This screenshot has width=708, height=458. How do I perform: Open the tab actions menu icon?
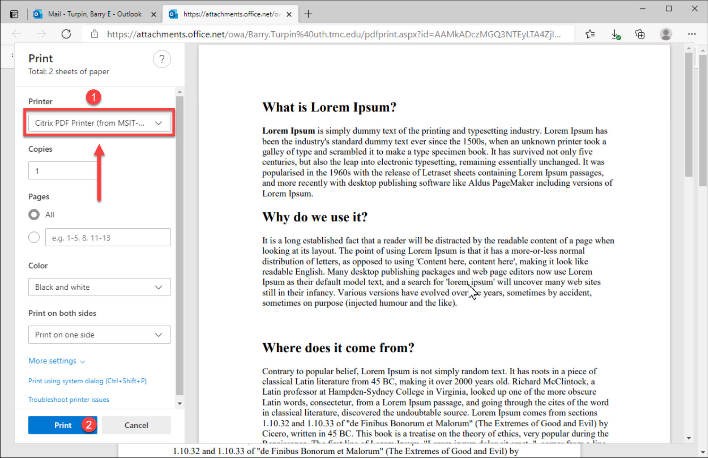click(x=14, y=14)
